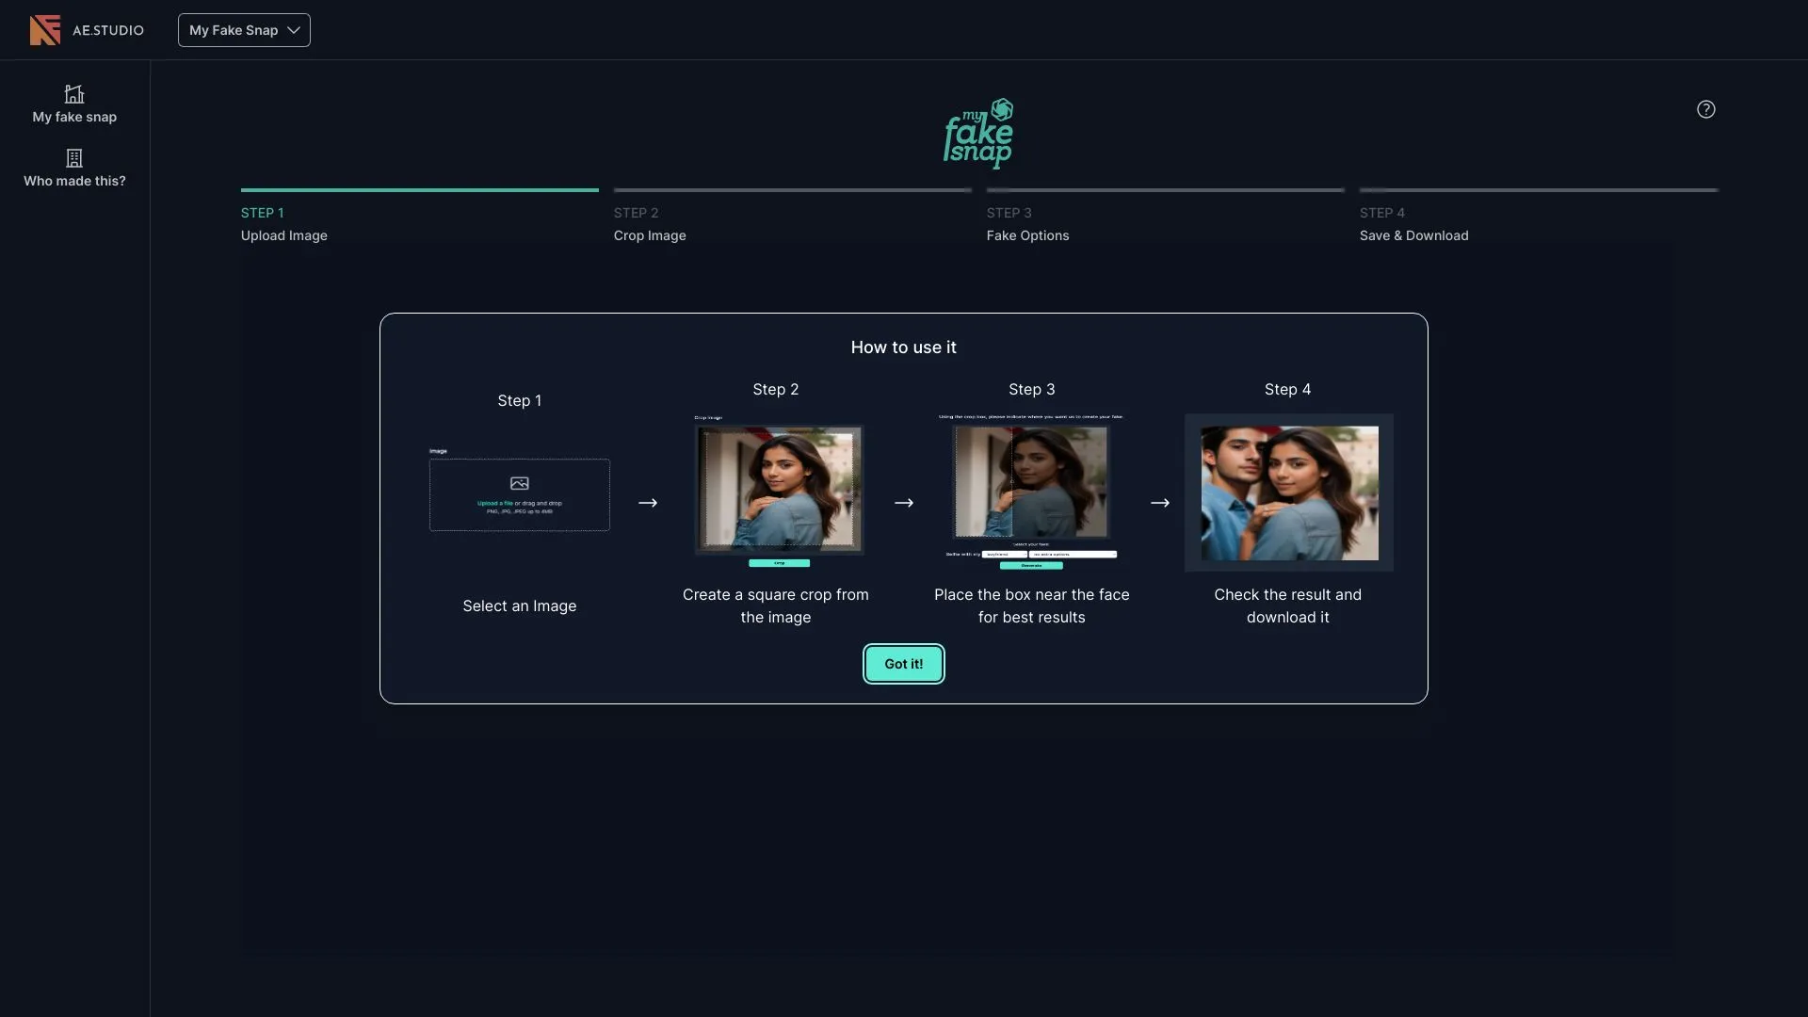Open the My fake snap sidebar icon
The height and width of the screenshot is (1017, 1808).
(74, 94)
